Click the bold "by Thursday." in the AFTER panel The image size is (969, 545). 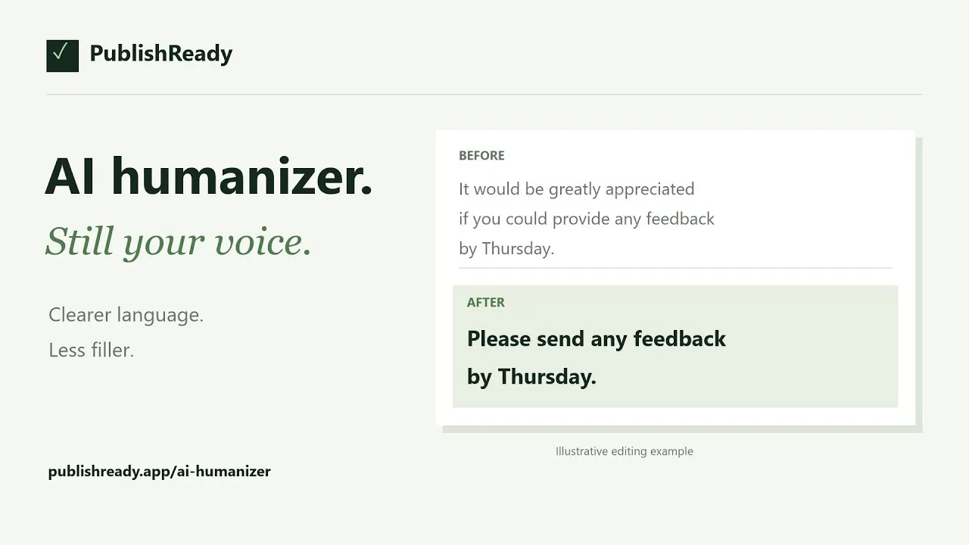coord(531,377)
